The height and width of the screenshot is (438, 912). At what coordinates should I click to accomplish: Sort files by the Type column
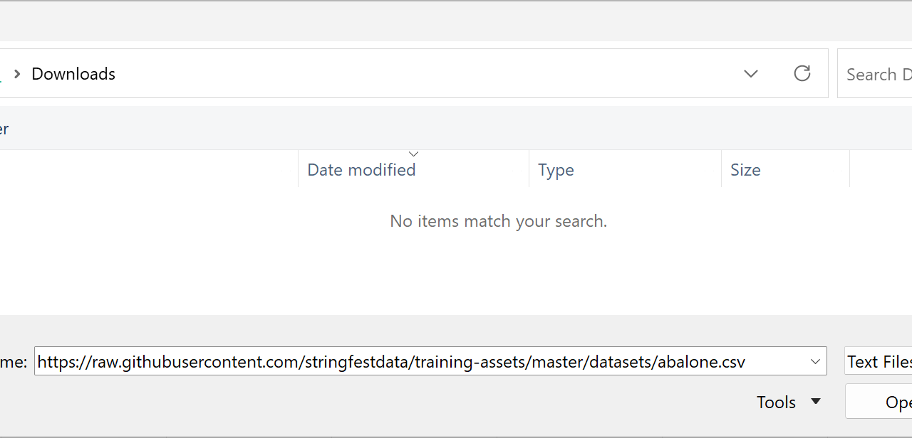pos(556,170)
